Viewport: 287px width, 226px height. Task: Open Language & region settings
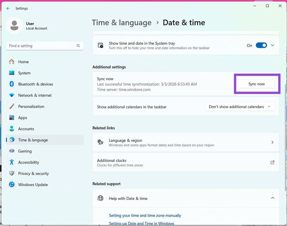tap(186, 143)
